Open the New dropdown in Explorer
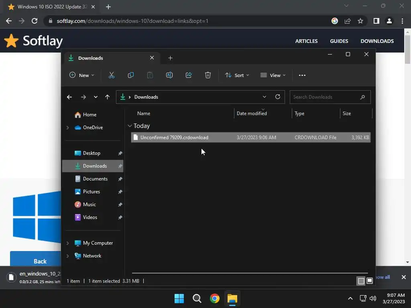411x308 pixels. [x=81, y=75]
